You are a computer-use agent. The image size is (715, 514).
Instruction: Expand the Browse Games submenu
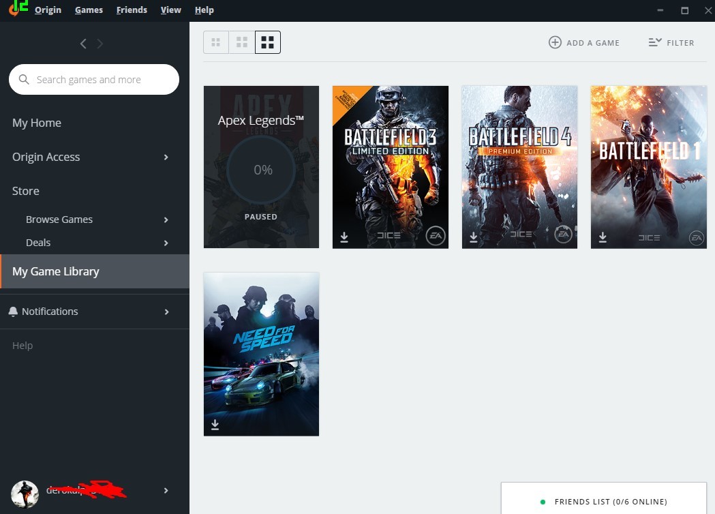(x=166, y=220)
